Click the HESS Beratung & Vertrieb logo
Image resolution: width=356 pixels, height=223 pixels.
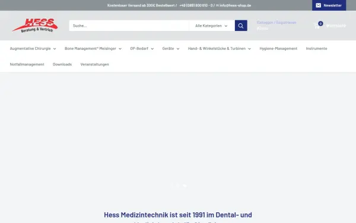coord(35,25)
